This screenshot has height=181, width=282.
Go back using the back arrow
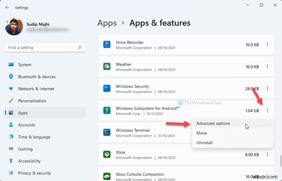click(x=7, y=7)
